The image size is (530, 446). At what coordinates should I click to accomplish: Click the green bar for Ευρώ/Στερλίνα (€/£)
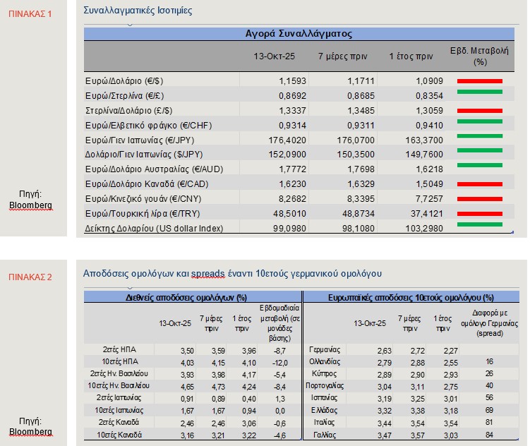click(479, 92)
